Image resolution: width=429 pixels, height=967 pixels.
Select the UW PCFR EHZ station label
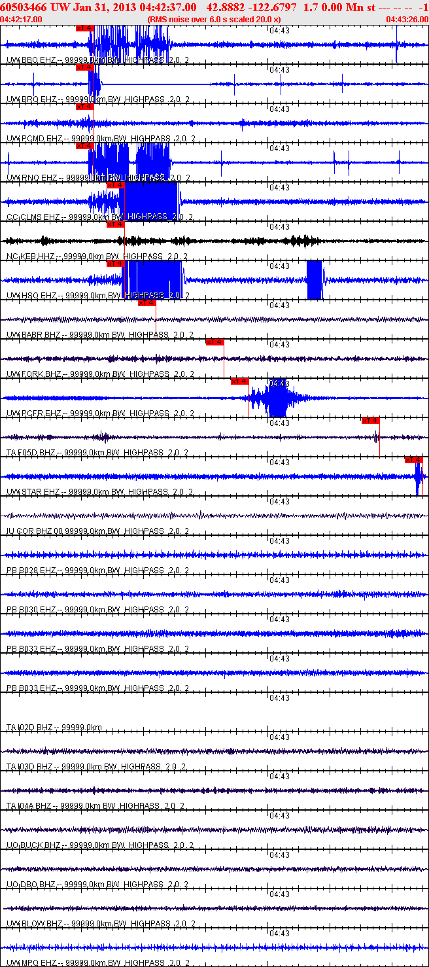coord(100,413)
